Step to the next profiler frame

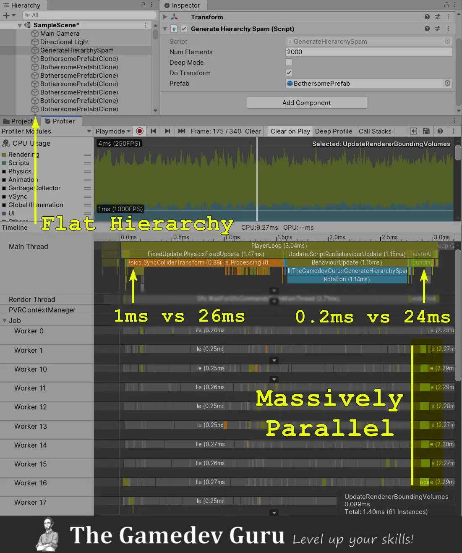click(167, 131)
